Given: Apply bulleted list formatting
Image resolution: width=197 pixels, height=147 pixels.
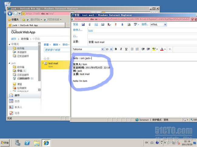Looking at the screenshot, I should tap(132, 49).
